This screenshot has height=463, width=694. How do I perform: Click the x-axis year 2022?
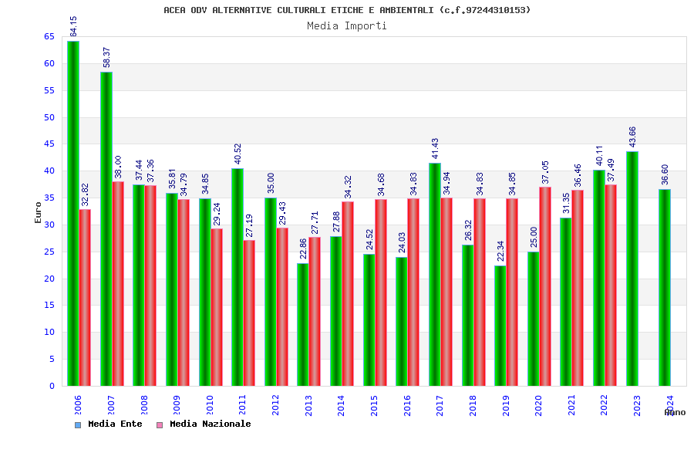click(x=604, y=405)
